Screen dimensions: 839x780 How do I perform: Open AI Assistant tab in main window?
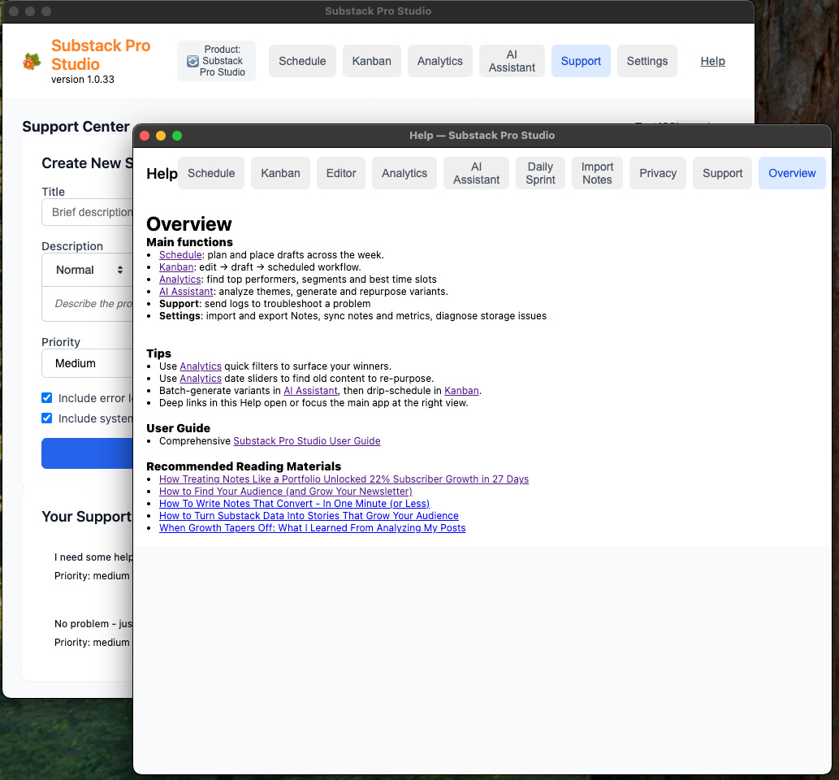point(512,61)
